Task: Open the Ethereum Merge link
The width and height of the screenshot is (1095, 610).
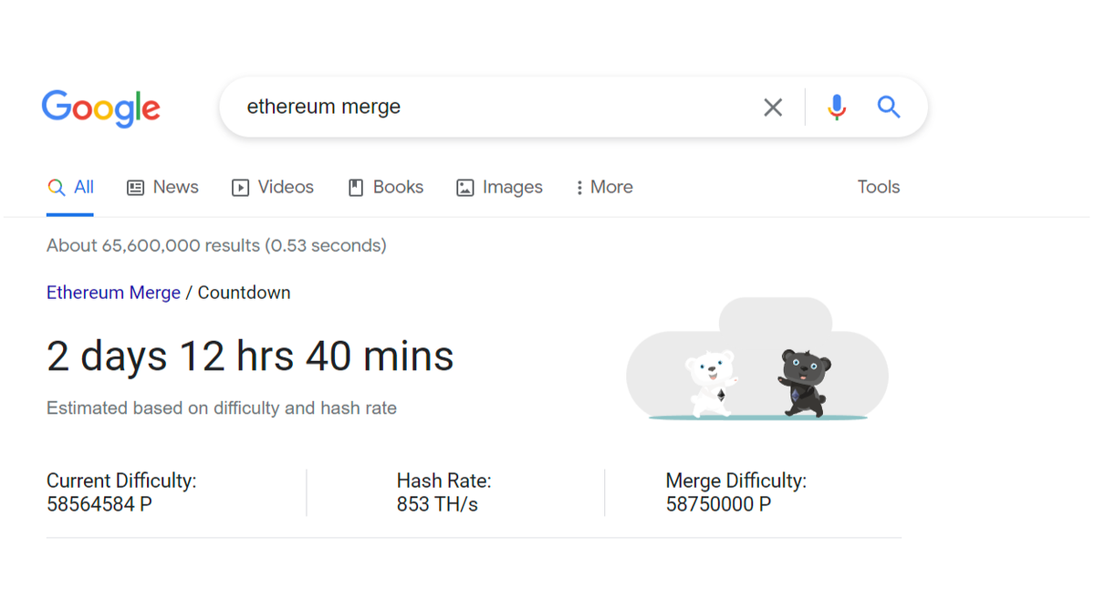Action: click(113, 293)
